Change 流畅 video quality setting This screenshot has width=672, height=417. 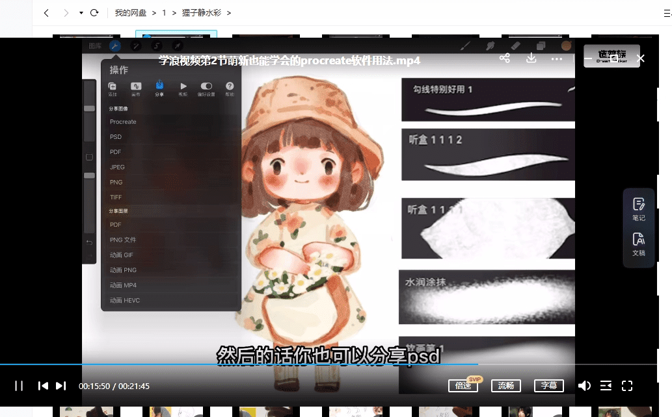coord(505,386)
